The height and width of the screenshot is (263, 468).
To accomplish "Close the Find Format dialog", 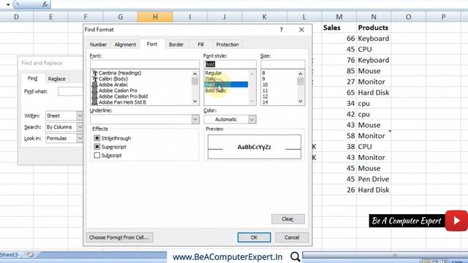I will [301, 29].
